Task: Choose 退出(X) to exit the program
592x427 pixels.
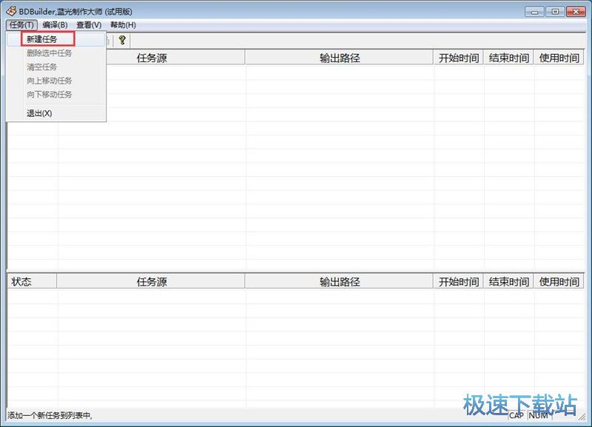Action: [x=56, y=113]
